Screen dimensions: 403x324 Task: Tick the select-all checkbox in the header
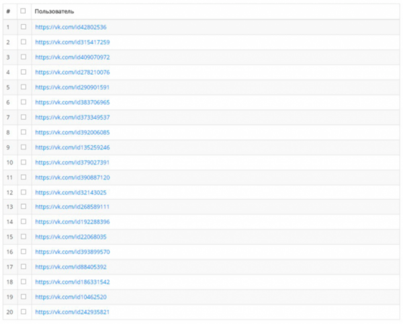[x=23, y=11]
